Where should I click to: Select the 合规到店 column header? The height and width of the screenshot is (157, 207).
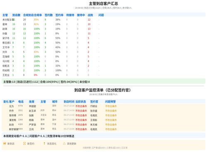[x=29, y=15]
